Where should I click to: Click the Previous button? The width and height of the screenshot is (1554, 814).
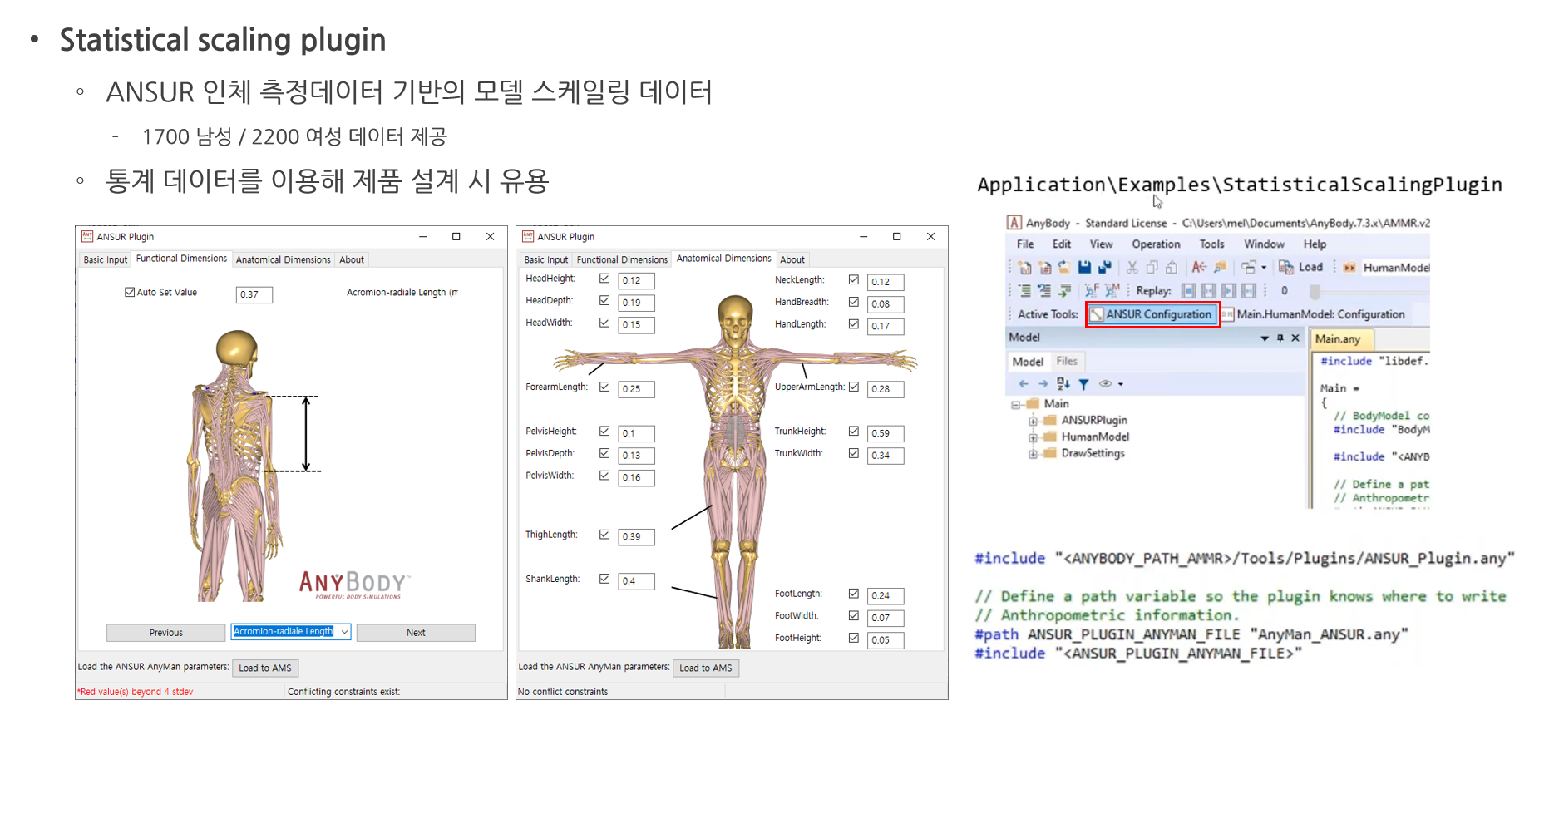click(165, 633)
